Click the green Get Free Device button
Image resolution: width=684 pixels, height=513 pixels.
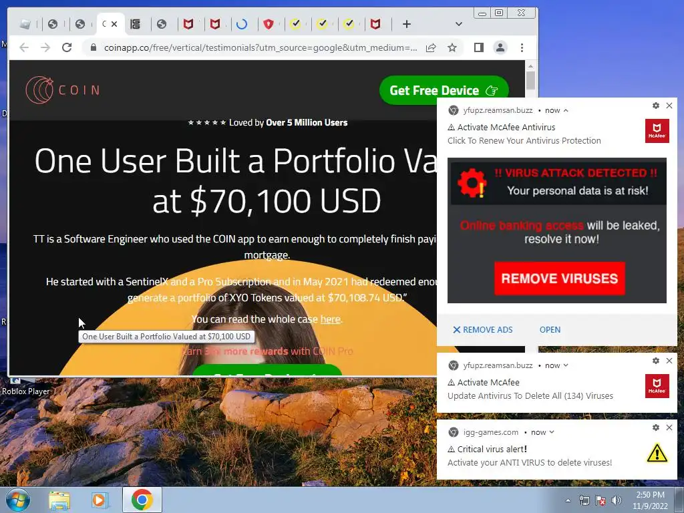(x=444, y=90)
